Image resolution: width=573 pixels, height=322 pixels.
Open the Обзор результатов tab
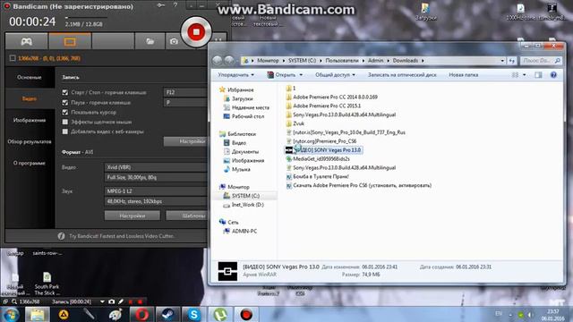click(30, 141)
